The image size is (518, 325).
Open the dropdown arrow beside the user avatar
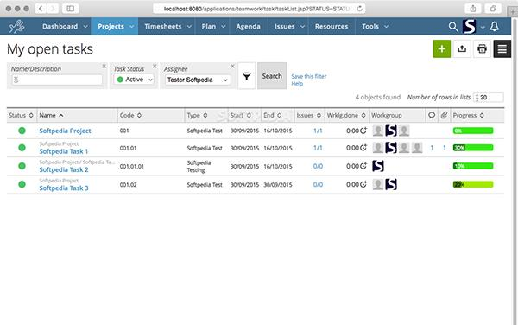[x=483, y=28]
